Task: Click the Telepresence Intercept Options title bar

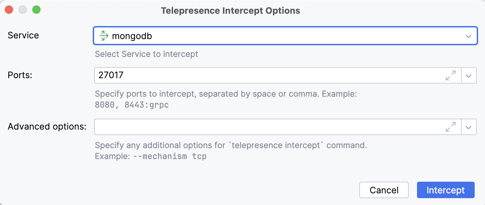Action: (x=230, y=10)
